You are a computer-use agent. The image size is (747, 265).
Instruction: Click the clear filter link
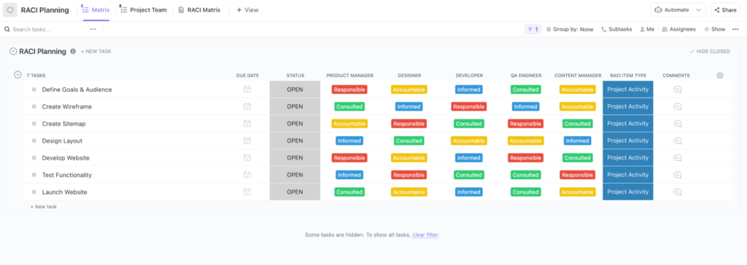(425, 235)
